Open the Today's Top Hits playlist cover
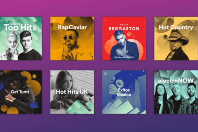This screenshot has width=198, height=132. coord(21,39)
